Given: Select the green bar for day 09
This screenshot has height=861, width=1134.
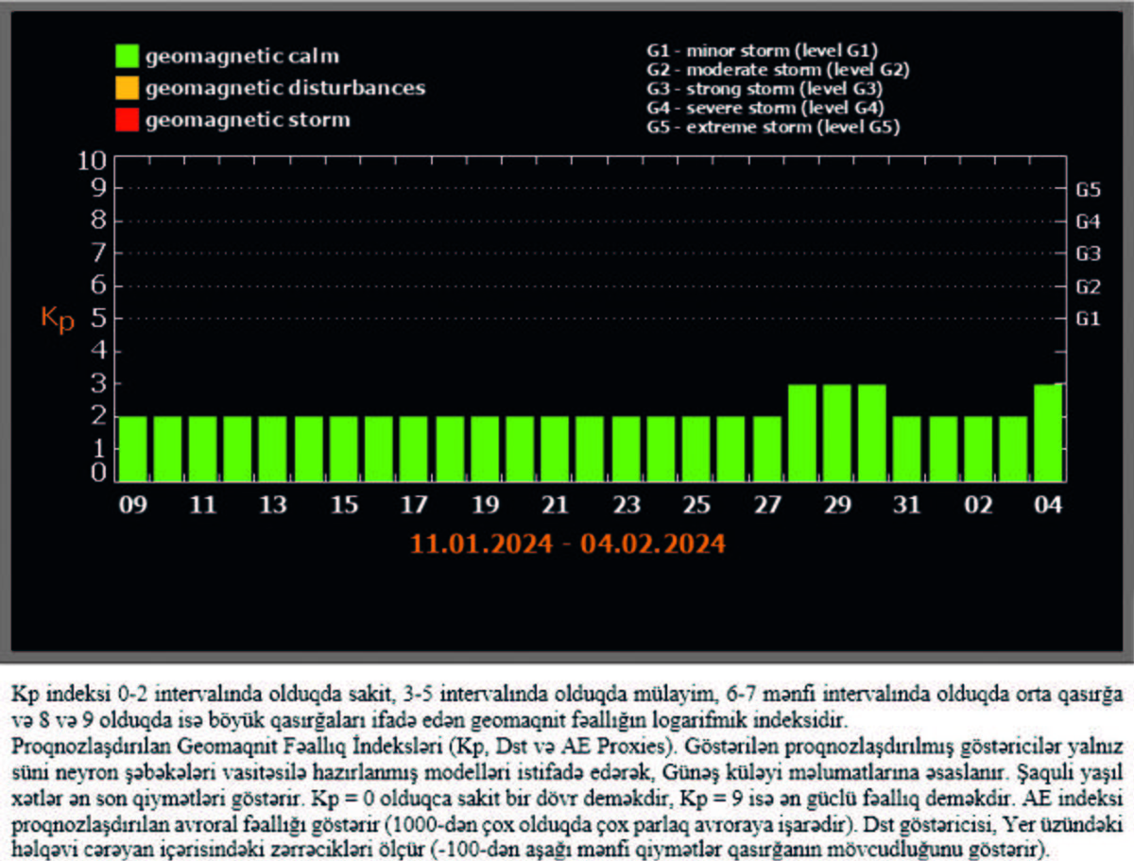Looking at the screenshot, I should pos(132,449).
